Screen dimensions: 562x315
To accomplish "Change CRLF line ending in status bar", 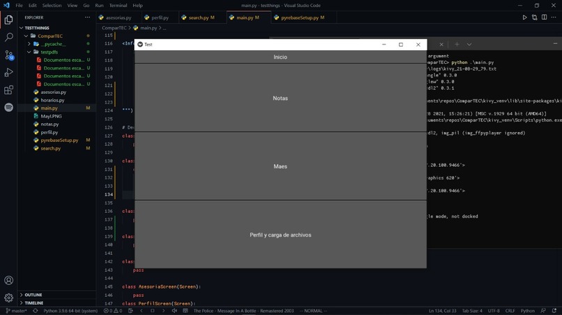I will (510, 311).
